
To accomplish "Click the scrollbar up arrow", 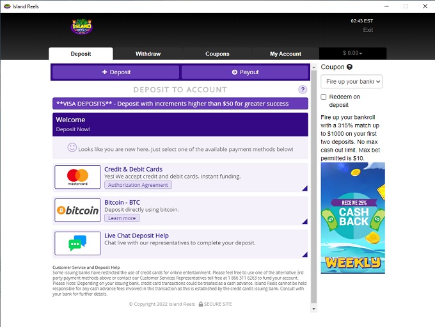I will coord(313,67).
